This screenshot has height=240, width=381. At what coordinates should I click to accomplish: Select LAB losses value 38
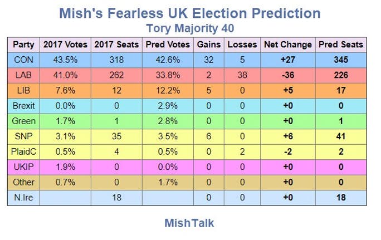242,75
